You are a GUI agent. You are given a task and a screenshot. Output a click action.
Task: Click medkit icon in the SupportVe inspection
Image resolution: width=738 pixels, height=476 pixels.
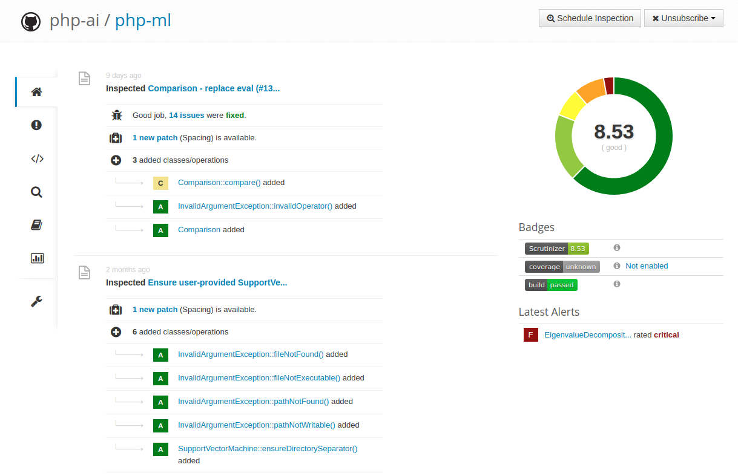tap(116, 310)
